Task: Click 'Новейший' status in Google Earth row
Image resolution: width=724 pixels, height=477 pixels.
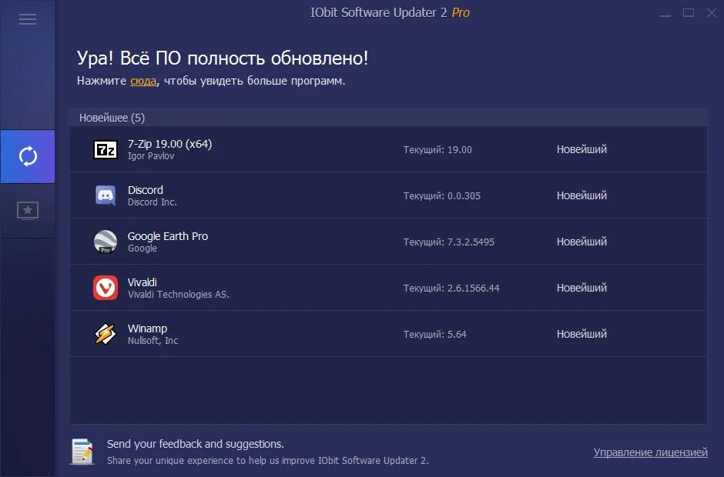Action: (x=582, y=242)
